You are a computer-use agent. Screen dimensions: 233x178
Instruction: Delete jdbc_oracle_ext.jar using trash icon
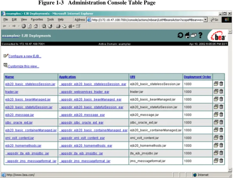tap(221, 122)
